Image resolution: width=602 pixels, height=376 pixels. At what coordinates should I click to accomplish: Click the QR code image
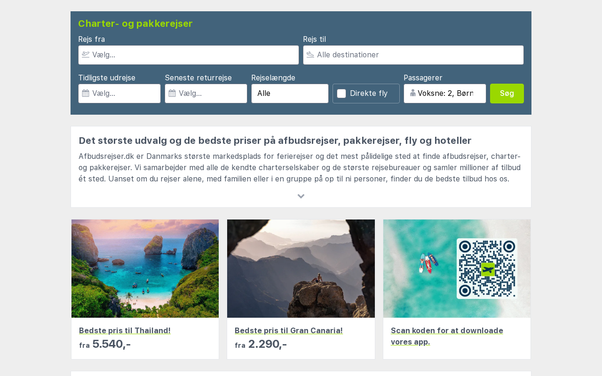click(487, 268)
